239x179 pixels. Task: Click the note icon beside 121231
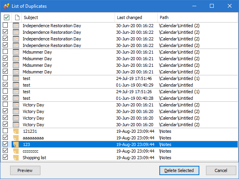pyautogui.click(x=16, y=131)
